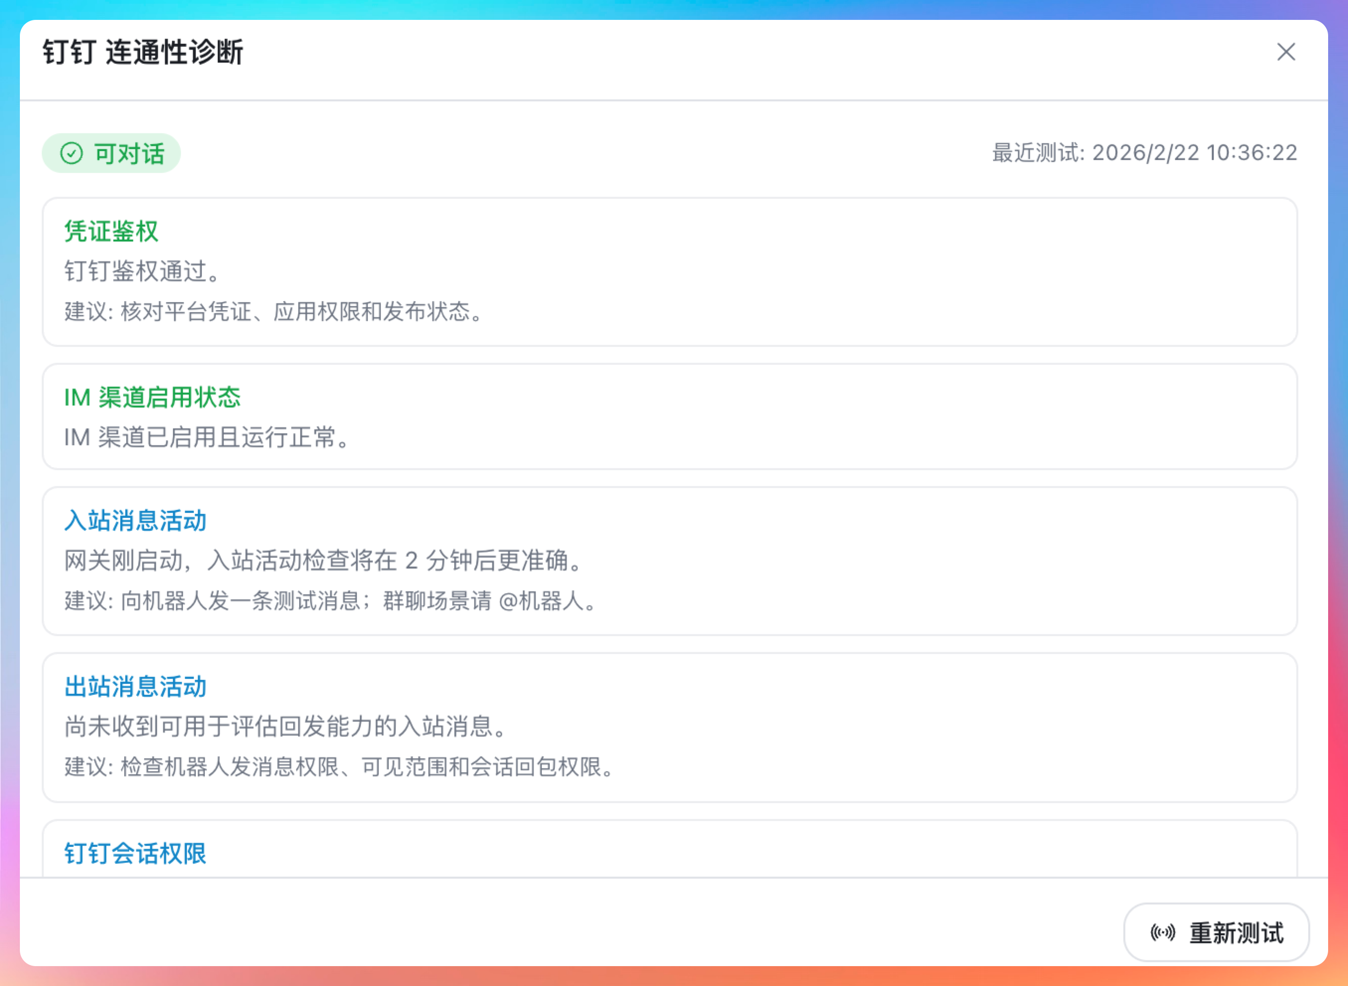Image resolution: width=1348 pixels, height=986 pixels.
Task: Click the 出站消息活动 heading
Action: coord(136,687)
